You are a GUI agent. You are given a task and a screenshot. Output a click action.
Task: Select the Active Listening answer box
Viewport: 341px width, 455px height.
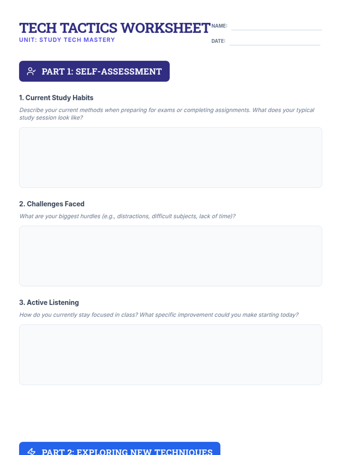click(170, 355)
